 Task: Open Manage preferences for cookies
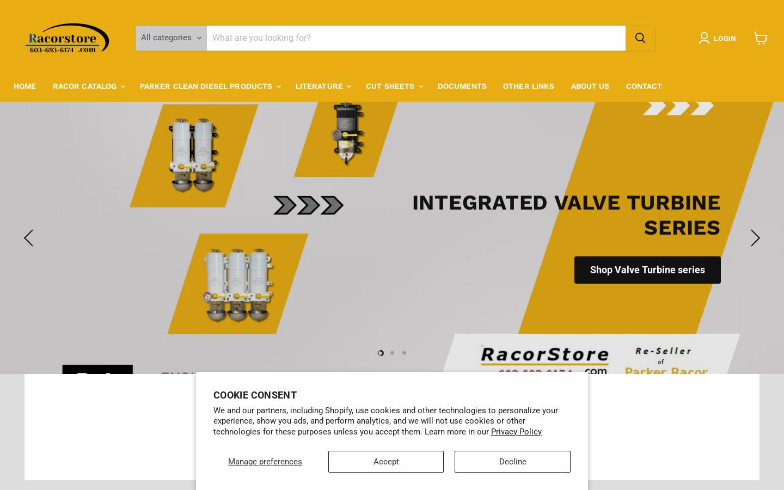tap(265, 462)
